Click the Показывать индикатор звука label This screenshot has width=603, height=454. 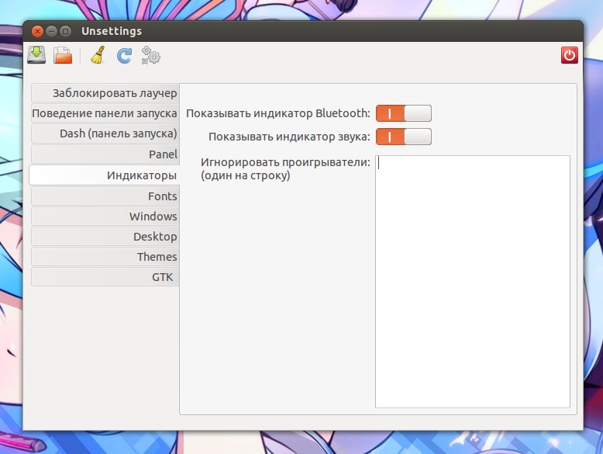pyautogui.click(x=289, y=137)
